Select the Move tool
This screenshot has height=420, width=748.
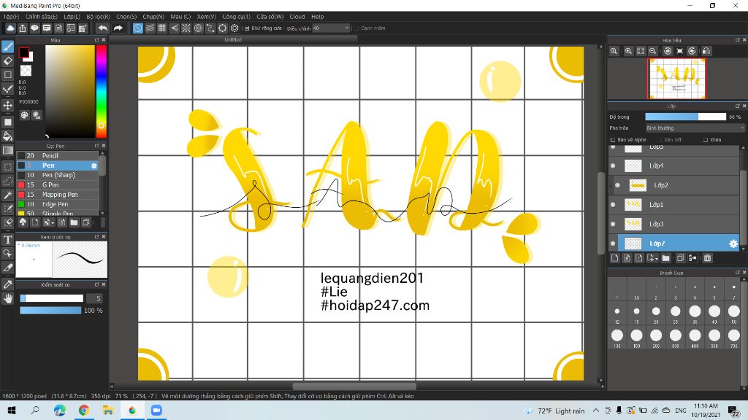(x=7, y=105)
